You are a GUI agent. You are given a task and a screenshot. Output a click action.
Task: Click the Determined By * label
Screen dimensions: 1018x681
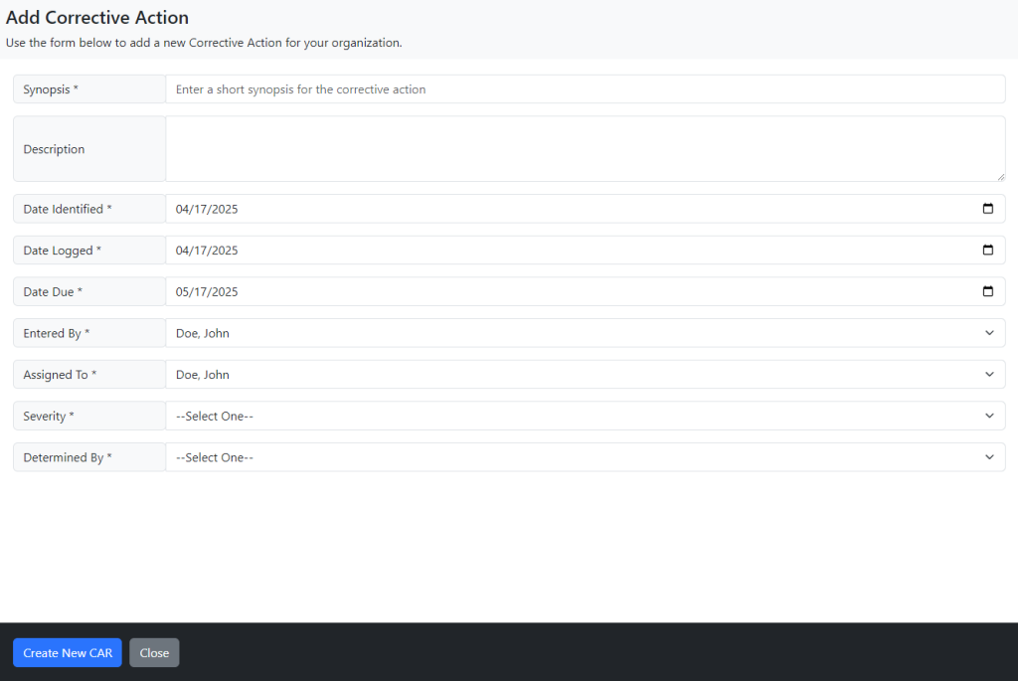(x=68, y=457)
